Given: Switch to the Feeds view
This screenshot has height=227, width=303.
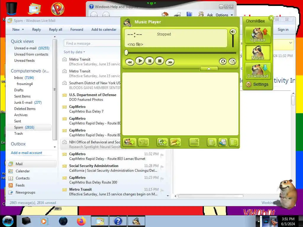Looking at the screenshot, I should (x=20, y=185).
